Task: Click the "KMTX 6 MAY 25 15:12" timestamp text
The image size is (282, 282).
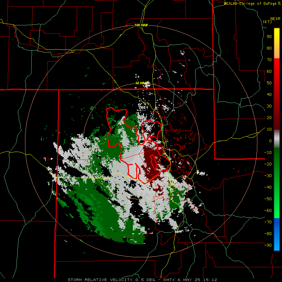Action: click(x=191, y=280)
